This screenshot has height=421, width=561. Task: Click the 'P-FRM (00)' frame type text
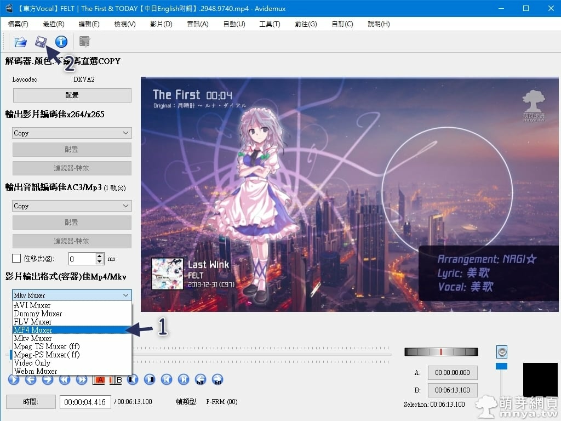[x=222, y=402]
